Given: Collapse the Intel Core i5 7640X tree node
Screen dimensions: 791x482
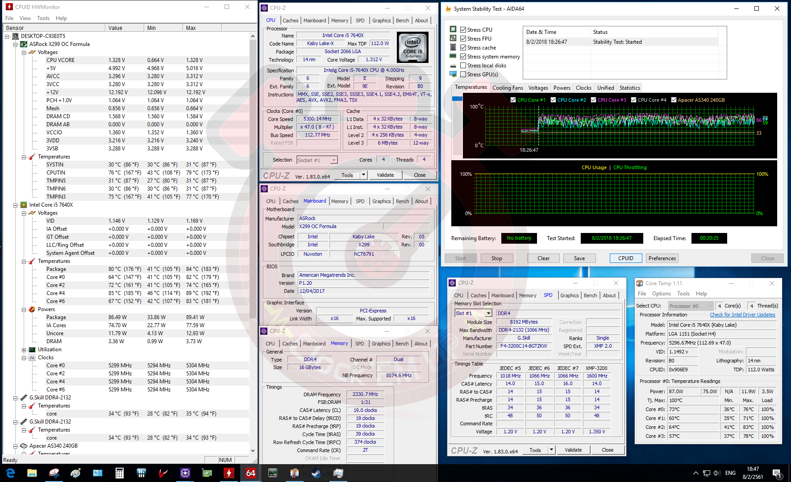Looking at the screenshot, I should coord(16,205).
